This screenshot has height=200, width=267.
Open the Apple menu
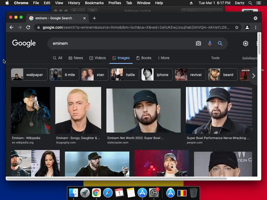(x=7, y=3)
